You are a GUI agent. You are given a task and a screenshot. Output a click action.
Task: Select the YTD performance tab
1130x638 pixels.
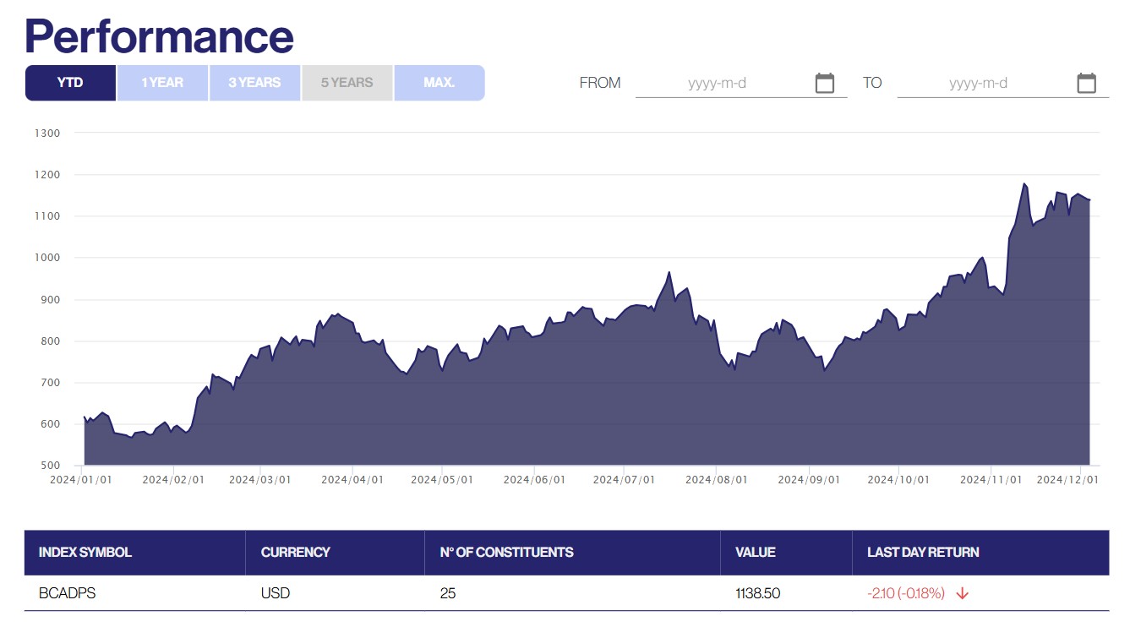[70, 83]
